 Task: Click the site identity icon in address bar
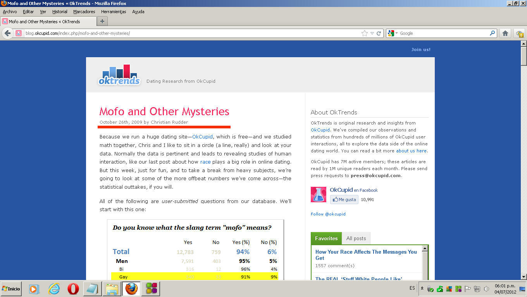(x=19, y=33)
